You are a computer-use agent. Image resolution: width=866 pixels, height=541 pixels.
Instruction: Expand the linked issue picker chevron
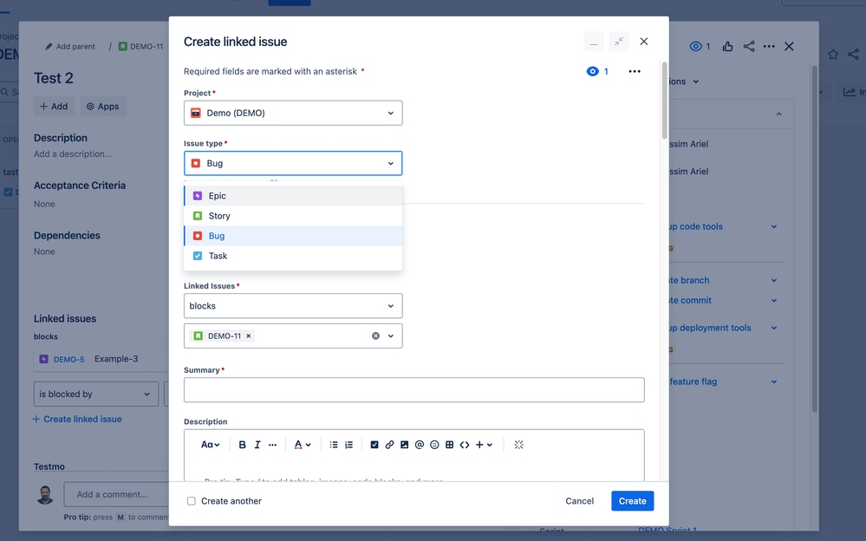(x=391, y=336)
